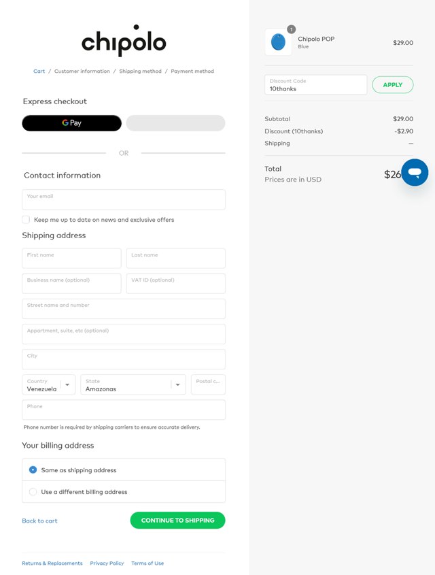Open Privacy Policy link
435x575 pixels.
(x=107, y=563)
